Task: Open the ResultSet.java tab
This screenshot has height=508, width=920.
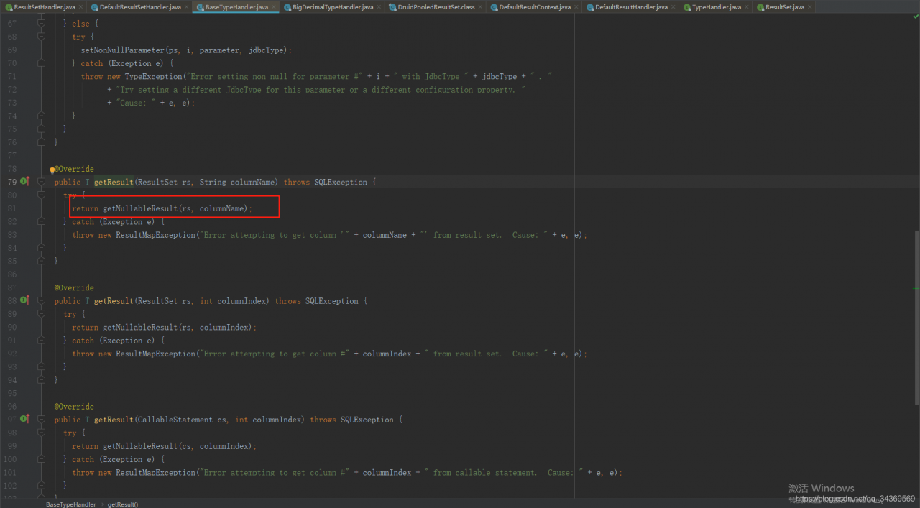Action: pos(784,6)
